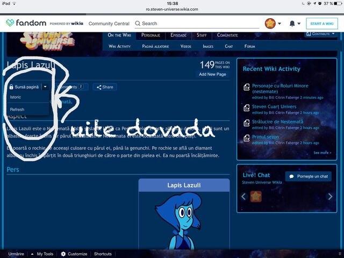Viewport: 344px width, 258px height.
Task: Expand the user avatar dropdown arrow
Action: tap(279, 24)
